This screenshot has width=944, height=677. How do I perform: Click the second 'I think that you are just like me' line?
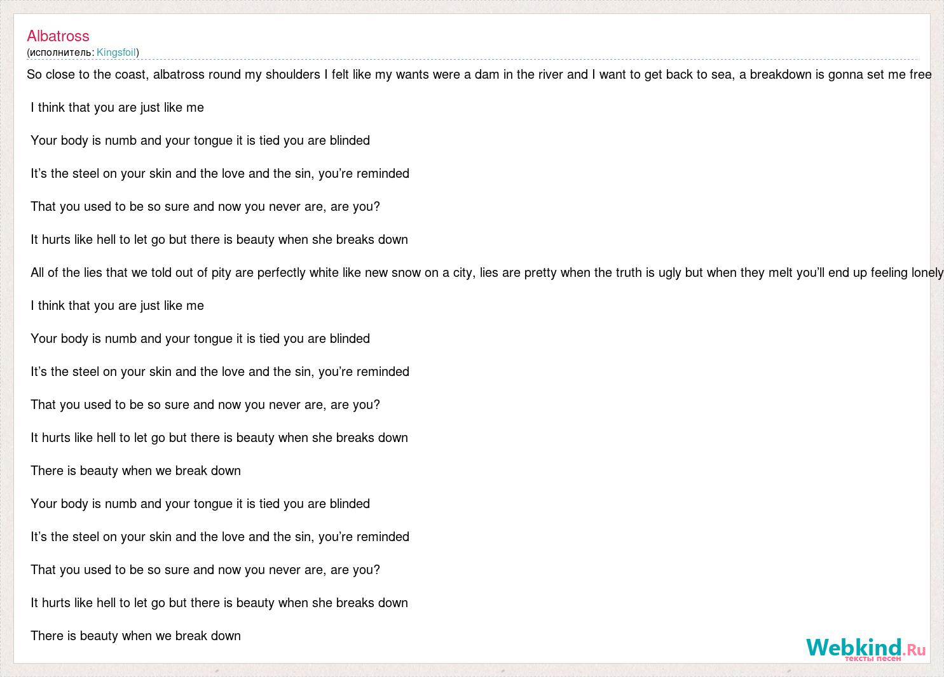coord(118,305)
